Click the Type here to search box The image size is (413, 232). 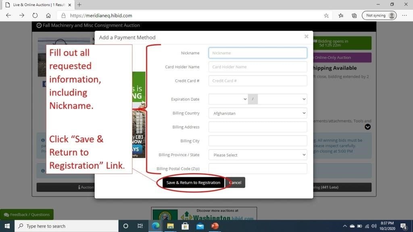[67, 226]
